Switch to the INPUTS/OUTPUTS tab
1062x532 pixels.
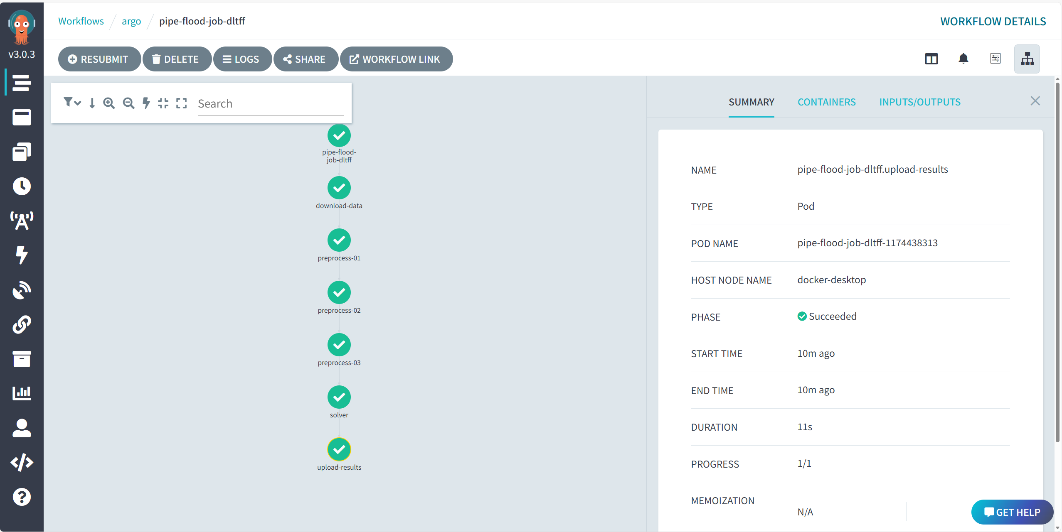point(919,102)
